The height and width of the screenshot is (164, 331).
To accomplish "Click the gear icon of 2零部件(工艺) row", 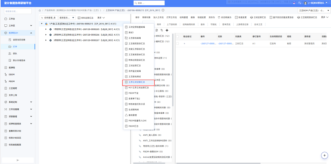I will [50, 35].
